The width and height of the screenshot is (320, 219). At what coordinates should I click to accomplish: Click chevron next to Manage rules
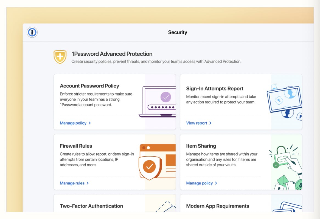88,183
